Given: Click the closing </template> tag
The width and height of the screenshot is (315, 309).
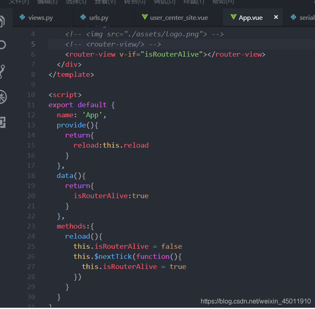Looking at the screenshot, I should (x=71, y=74).
